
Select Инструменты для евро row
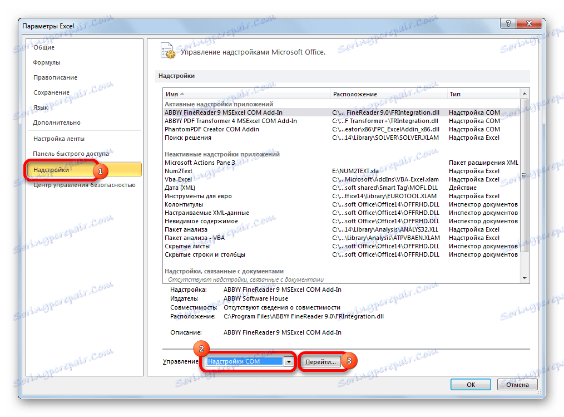point(342,197)
